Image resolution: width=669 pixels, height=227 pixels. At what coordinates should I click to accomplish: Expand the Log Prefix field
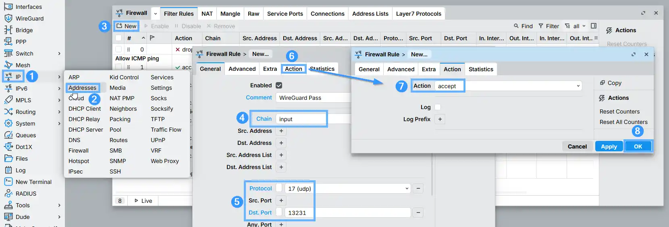(x=440, y=119)
